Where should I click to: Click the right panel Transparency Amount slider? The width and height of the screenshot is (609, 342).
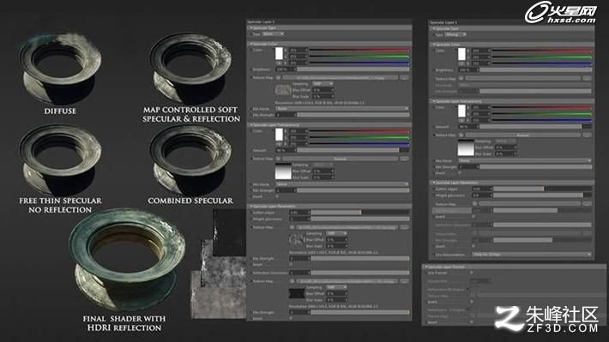coord(535,127)
